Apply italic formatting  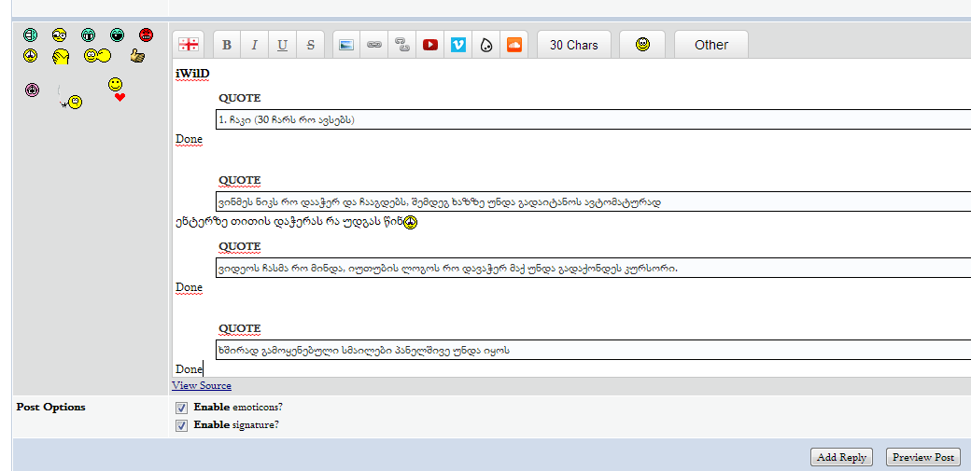254,45
